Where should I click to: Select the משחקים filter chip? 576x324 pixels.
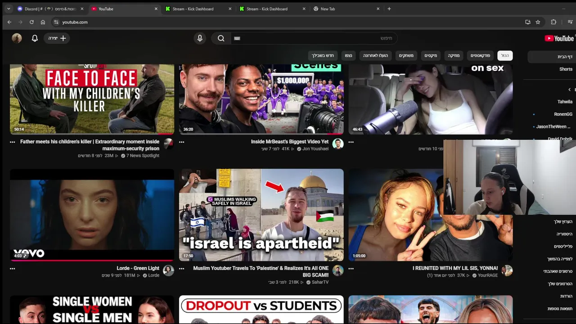tap(406, 55)
